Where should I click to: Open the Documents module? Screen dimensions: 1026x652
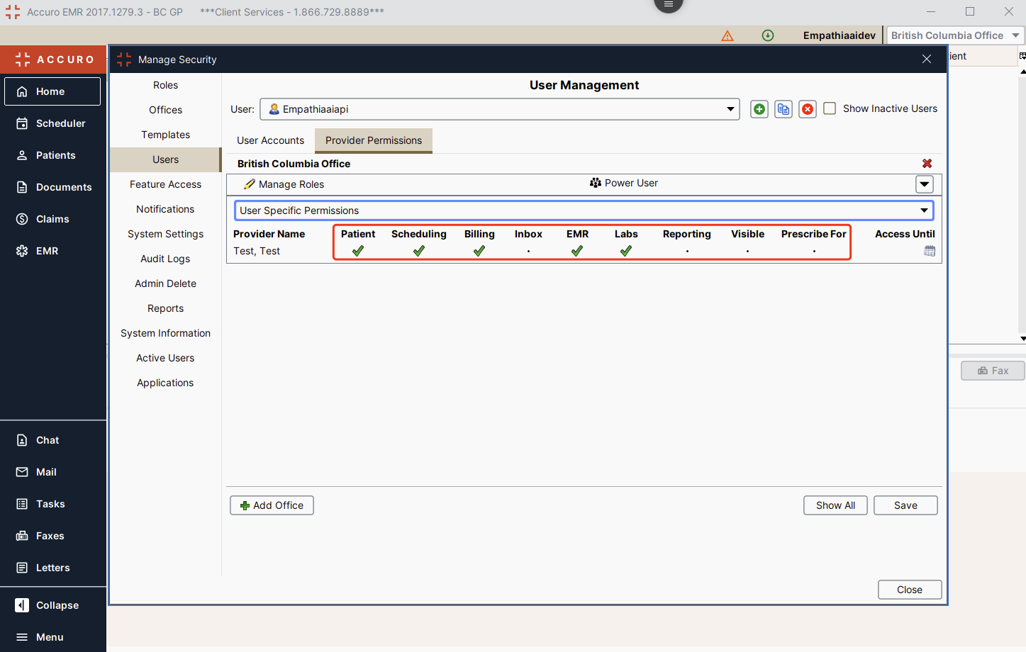[x=52, y=187]
